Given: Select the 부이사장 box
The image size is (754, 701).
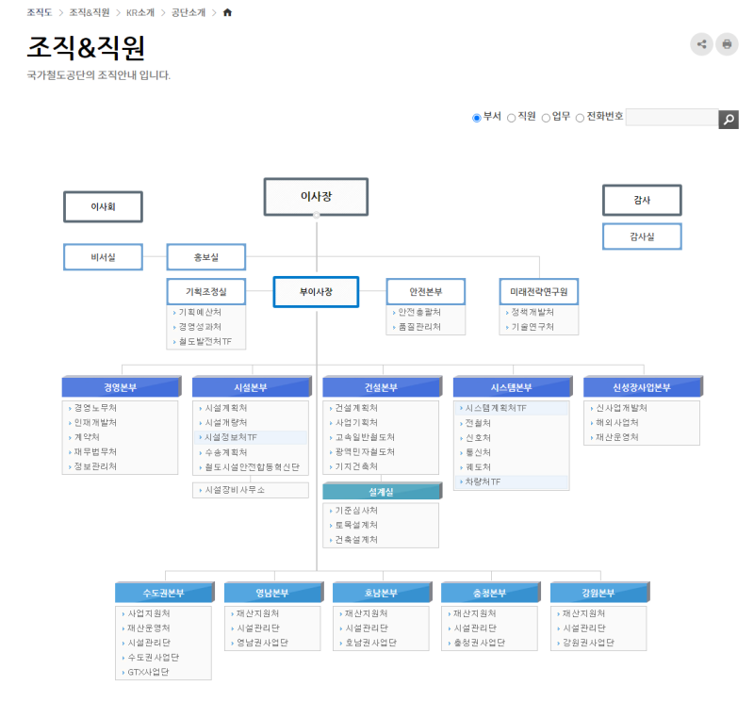Looking at the screenshot, I should pyautogui.click(x=316, y=292).
